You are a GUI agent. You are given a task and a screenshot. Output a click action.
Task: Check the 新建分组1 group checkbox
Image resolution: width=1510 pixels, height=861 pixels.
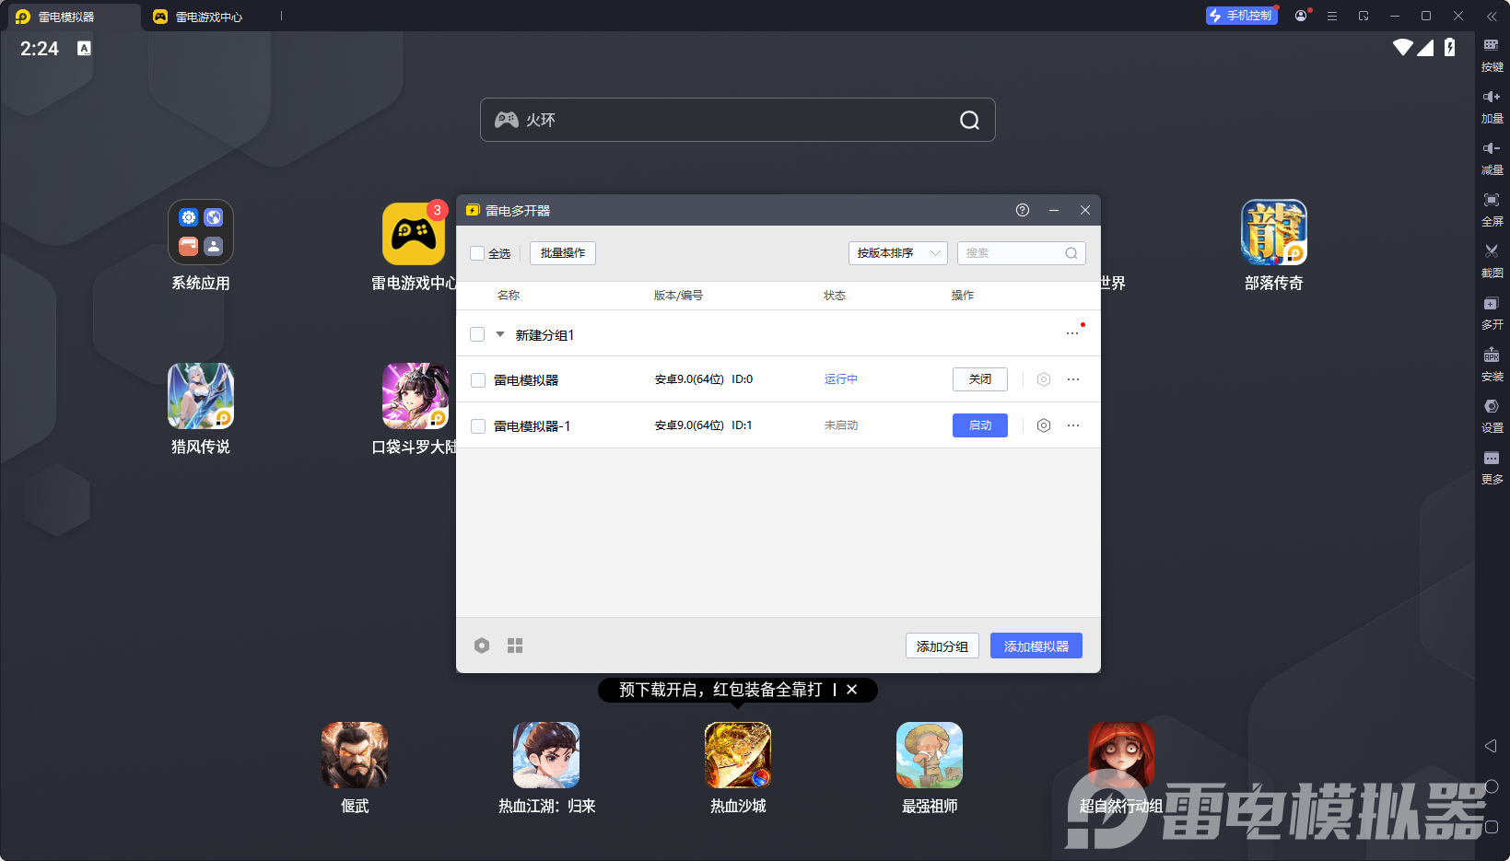click(477, 333)
